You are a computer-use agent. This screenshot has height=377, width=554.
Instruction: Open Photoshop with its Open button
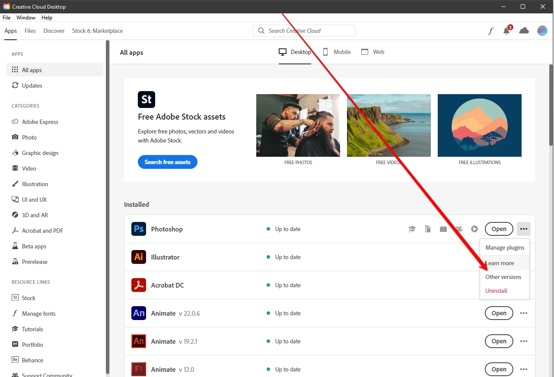[499, 229]
